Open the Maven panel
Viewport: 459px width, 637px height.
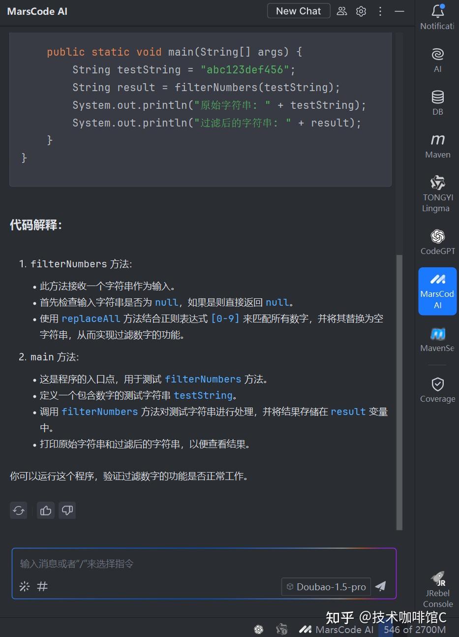click(x=437, y=145)
